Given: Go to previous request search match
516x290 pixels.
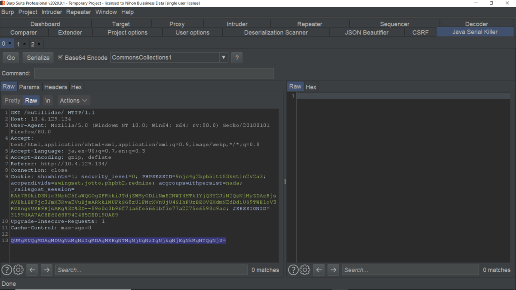Looking at the screenshot, I should [x=32, y=270].
